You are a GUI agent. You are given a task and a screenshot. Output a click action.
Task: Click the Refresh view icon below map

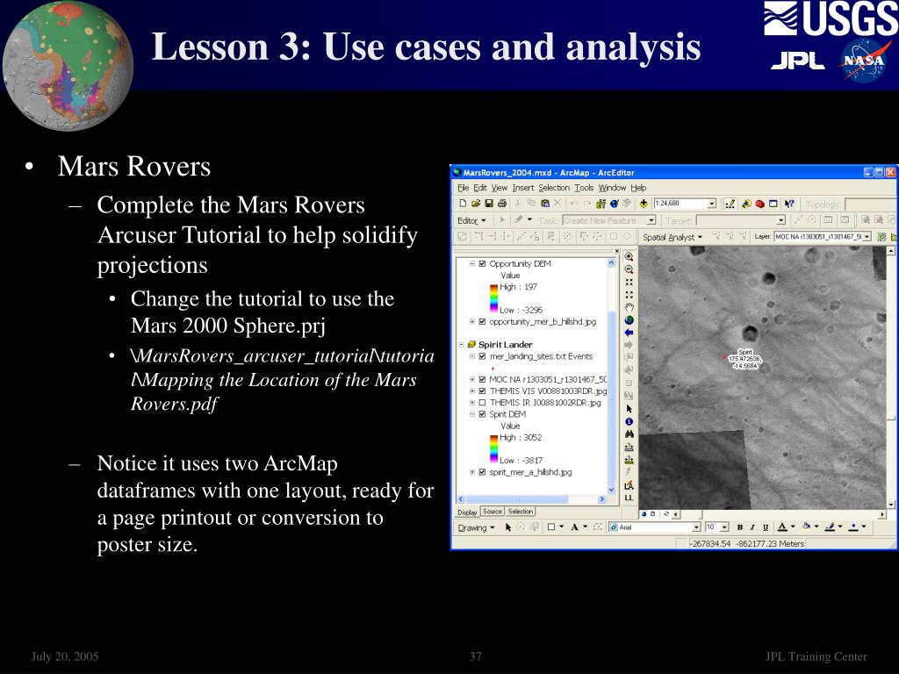(x=665, y=514)
